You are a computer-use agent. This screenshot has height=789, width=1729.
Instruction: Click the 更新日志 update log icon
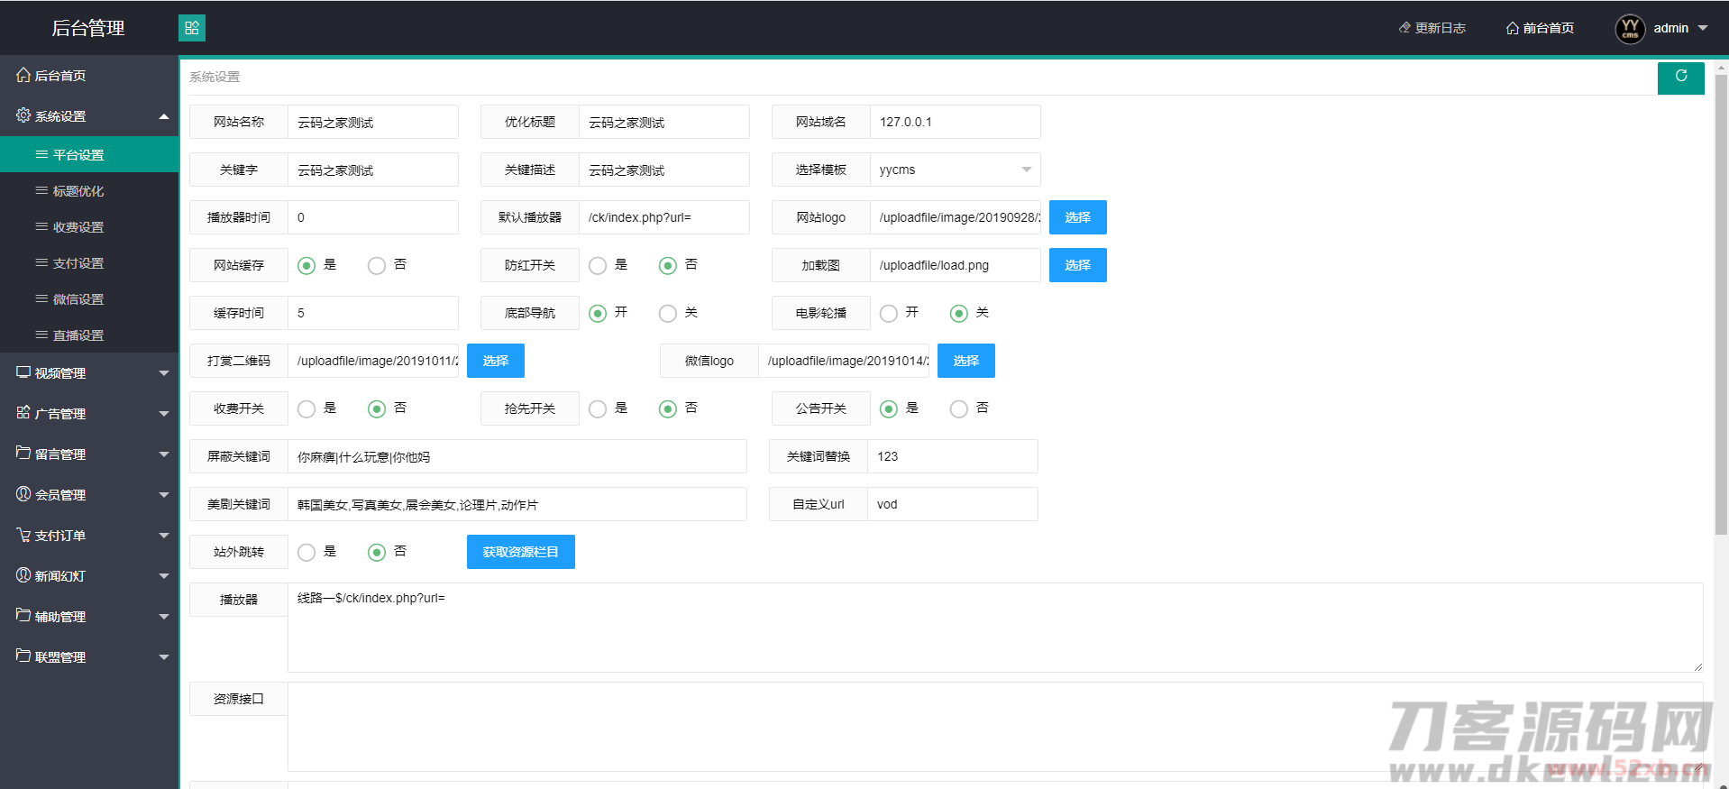coord(1404,28)
